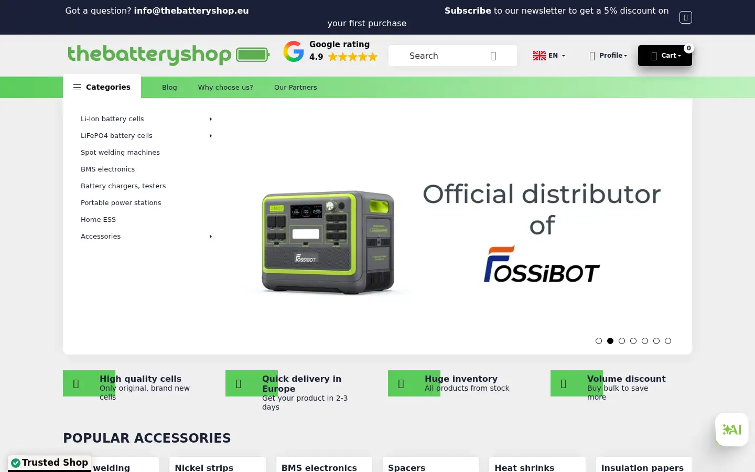Click the POPULAR ACCESSORIES heading
The height and width of the screenshot is (472, 755).
tap(147, 438)
